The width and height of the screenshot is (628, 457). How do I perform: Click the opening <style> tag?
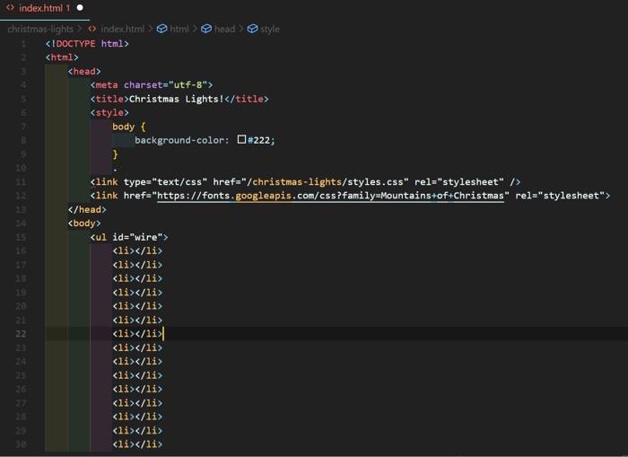click(x=109, y=112)
